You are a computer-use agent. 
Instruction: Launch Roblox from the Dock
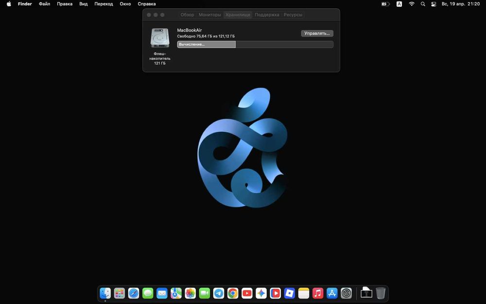[290, 293]
